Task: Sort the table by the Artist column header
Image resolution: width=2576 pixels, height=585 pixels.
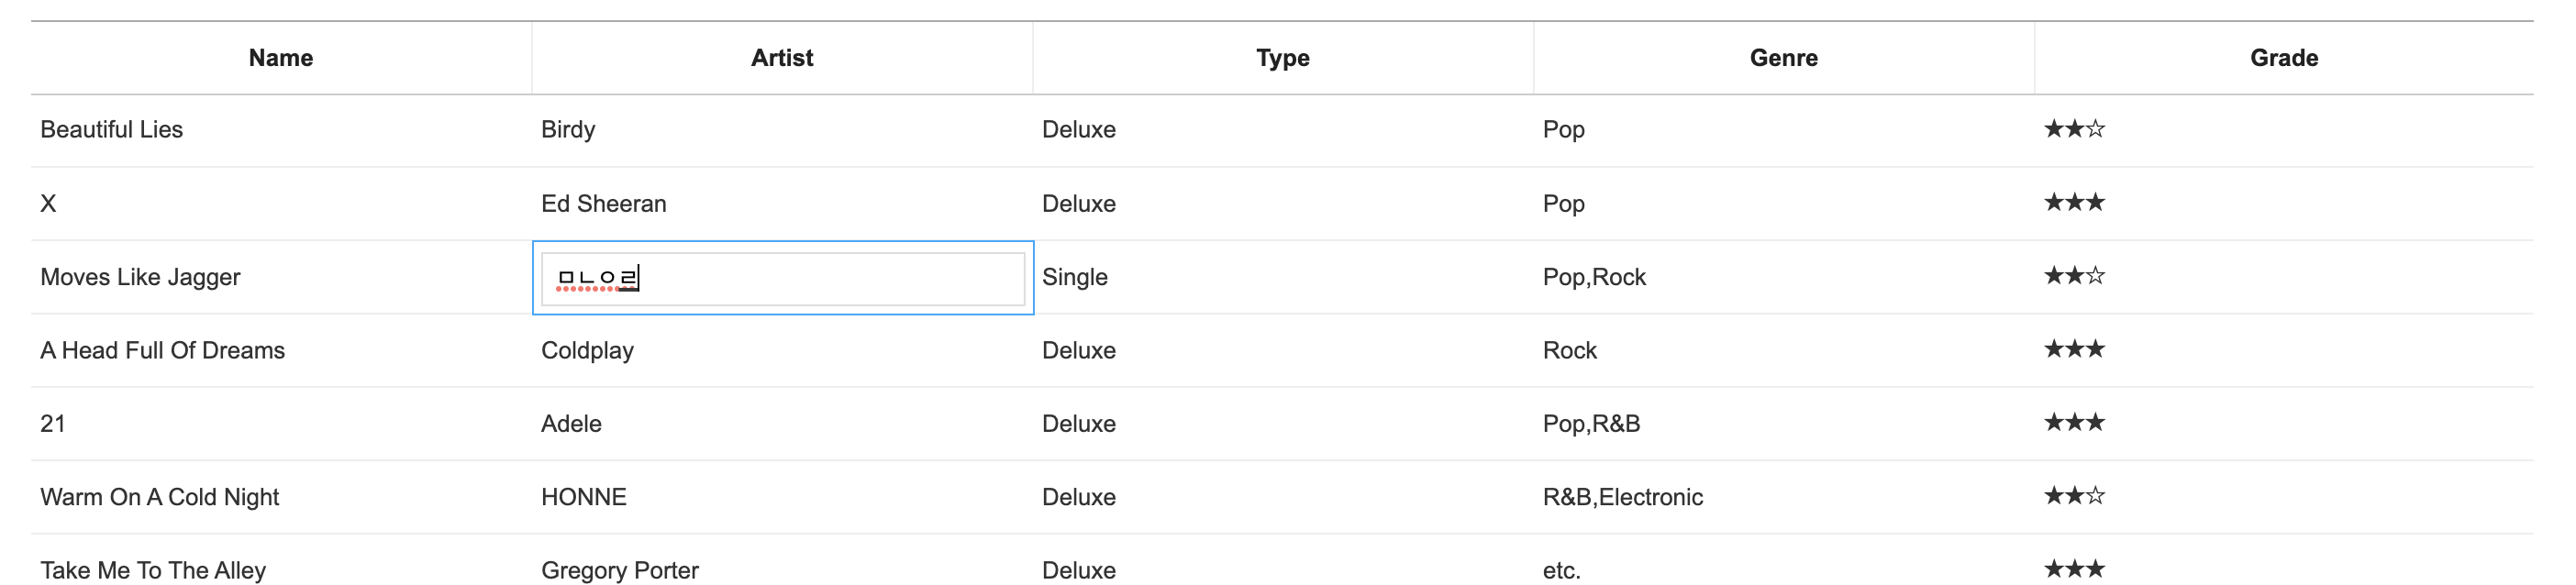Action: coord(782,57)
